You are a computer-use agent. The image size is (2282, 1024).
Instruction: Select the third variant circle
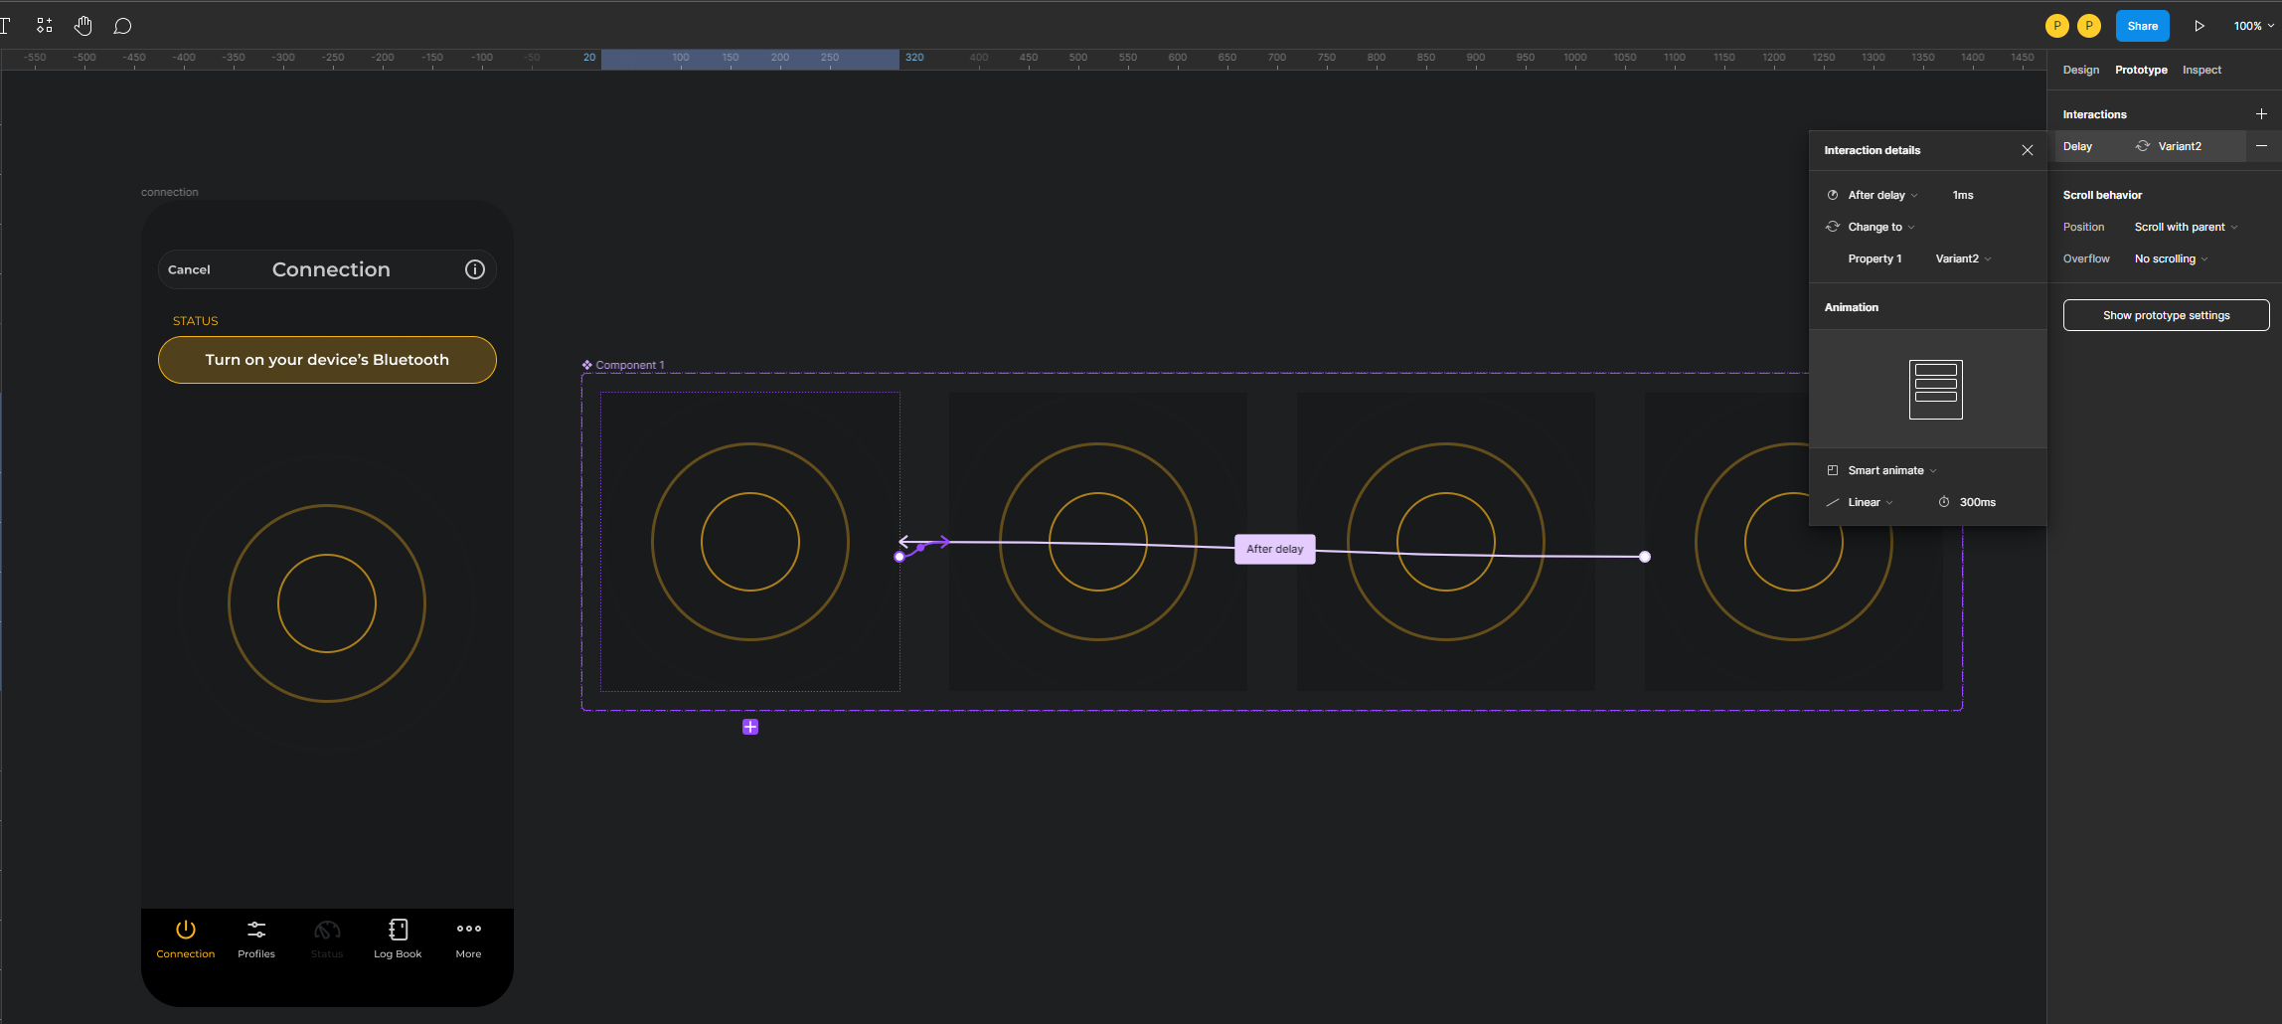click(x=1446, y=542)
